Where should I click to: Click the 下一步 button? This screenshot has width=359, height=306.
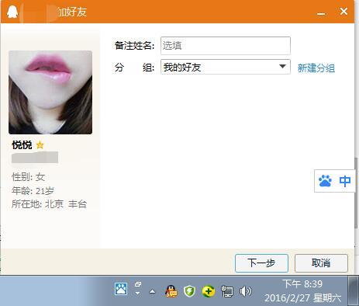pyautogui.click(x=261, y=263)
